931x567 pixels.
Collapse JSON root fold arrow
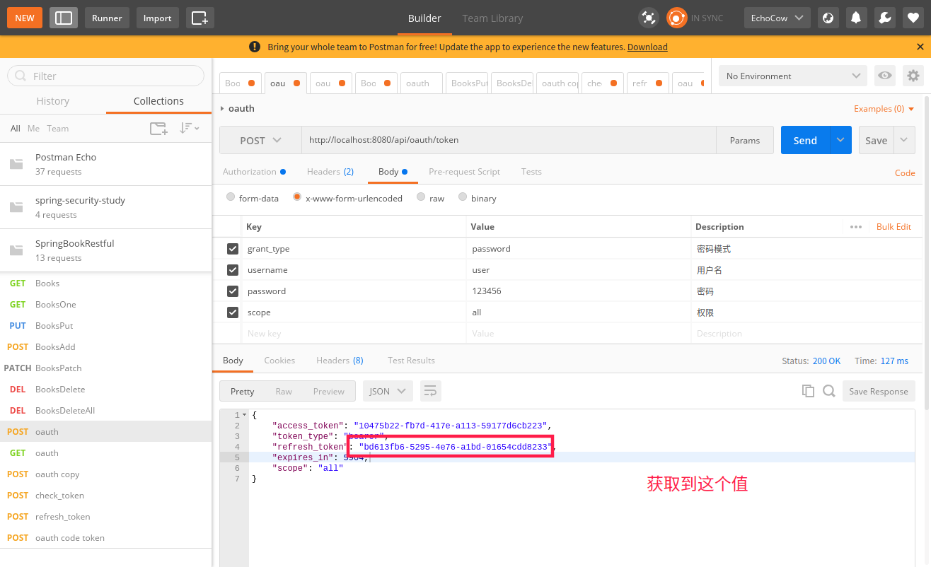point(244,415)
